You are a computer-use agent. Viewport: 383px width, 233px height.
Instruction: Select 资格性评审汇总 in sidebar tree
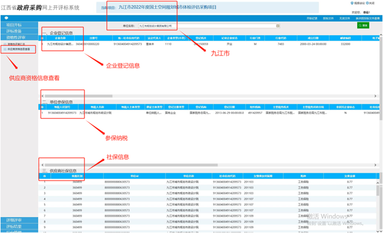20,44
